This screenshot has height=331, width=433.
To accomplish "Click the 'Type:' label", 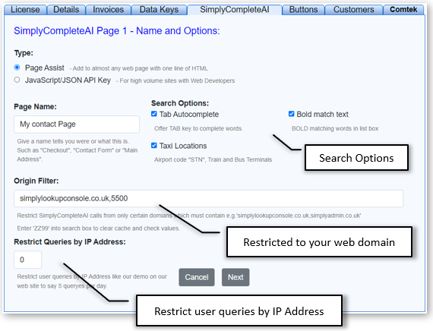I will pos(24,53).
